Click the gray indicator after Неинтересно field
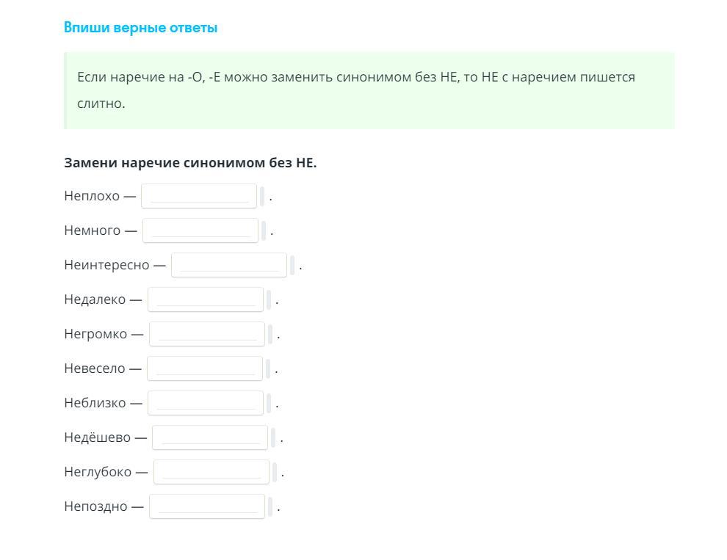Screen dimensions: 727x560 (x=292, y=265)
